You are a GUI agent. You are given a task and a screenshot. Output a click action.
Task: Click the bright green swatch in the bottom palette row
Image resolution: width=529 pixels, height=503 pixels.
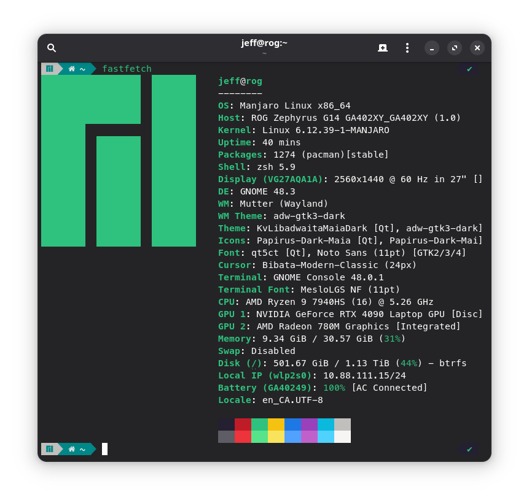click(259, 437)
